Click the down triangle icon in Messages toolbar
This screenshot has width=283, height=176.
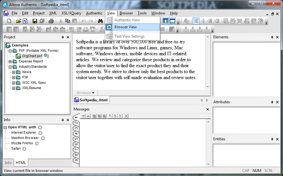(83, 116)
